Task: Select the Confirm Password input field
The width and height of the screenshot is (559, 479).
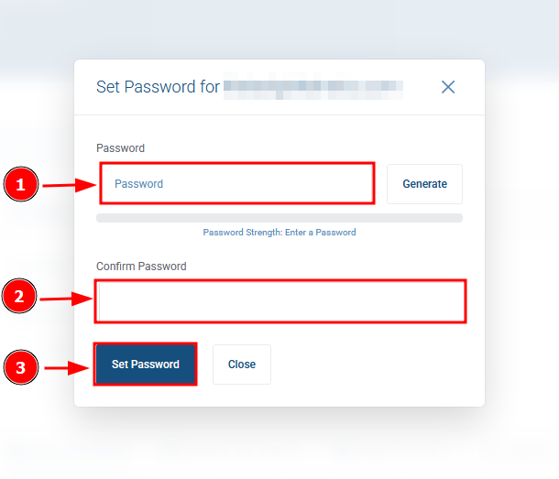Action: 280,301
